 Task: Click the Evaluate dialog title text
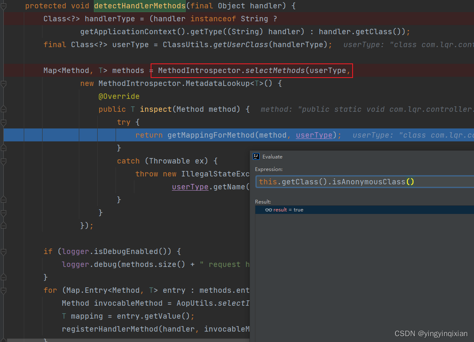click(x=272, y=156)
